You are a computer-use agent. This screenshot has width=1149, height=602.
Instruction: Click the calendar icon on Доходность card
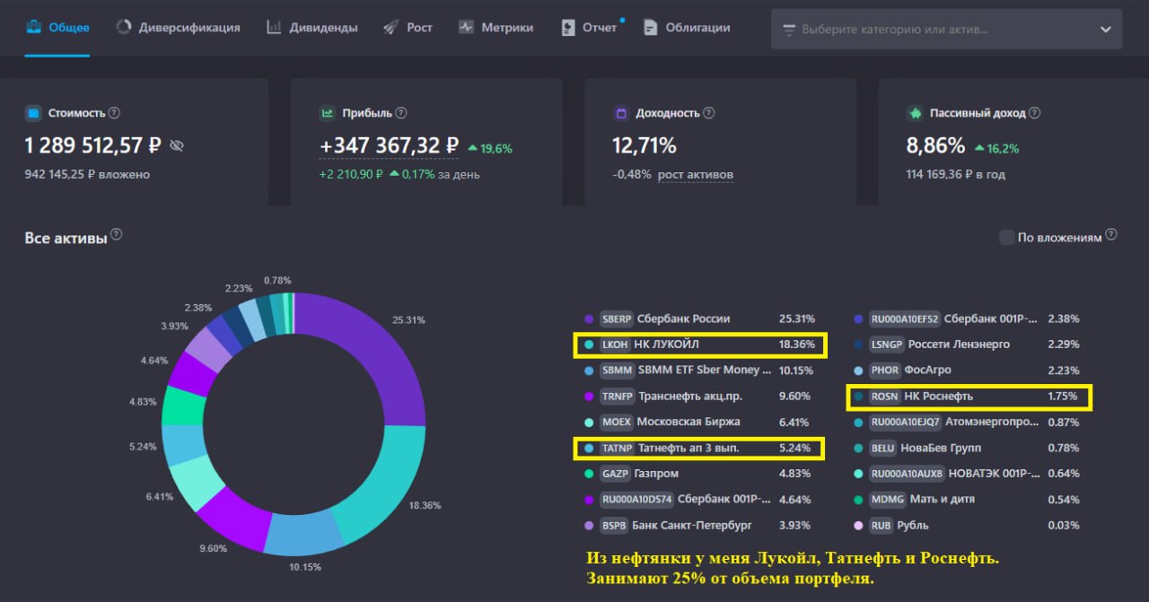620,114
